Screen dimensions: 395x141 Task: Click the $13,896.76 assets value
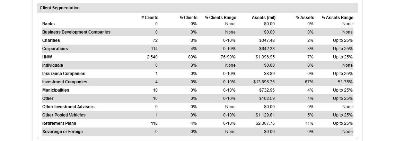coord(264,82)
